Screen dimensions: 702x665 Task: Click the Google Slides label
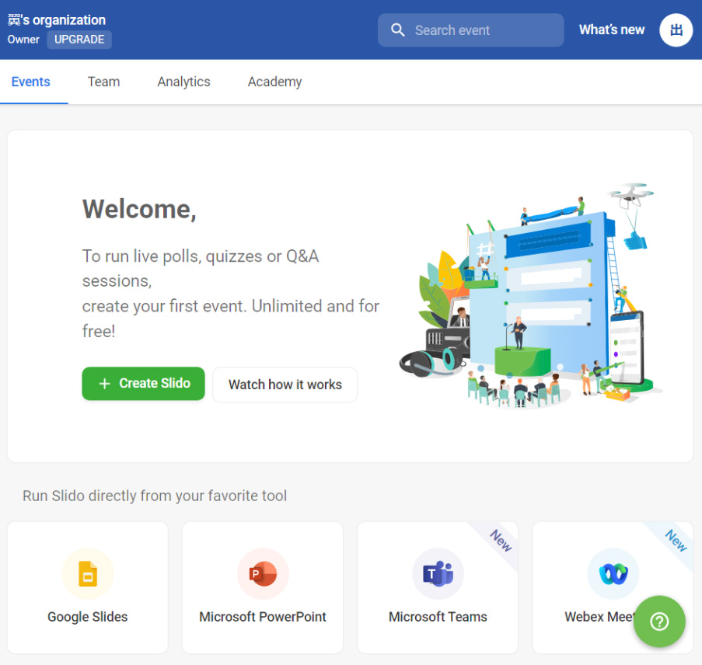88,617
